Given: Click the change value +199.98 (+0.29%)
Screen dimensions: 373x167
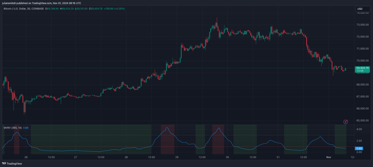Looking at the screenshot, I should pyautogui.click(x=114, y=9).
